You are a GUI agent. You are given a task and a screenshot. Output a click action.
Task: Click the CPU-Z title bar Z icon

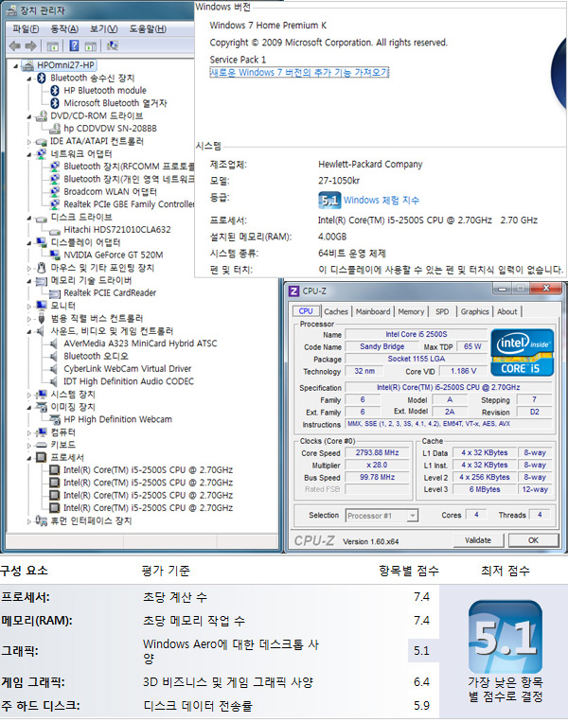point(293,291)
